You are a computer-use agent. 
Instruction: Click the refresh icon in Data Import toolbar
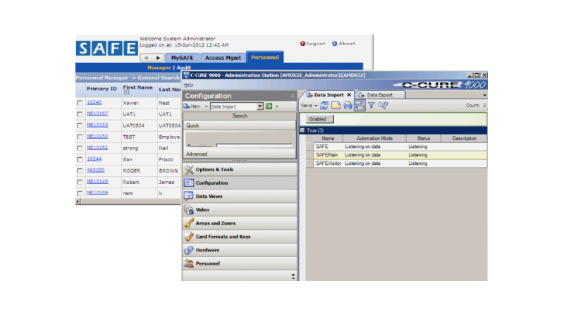click(324, 106)
